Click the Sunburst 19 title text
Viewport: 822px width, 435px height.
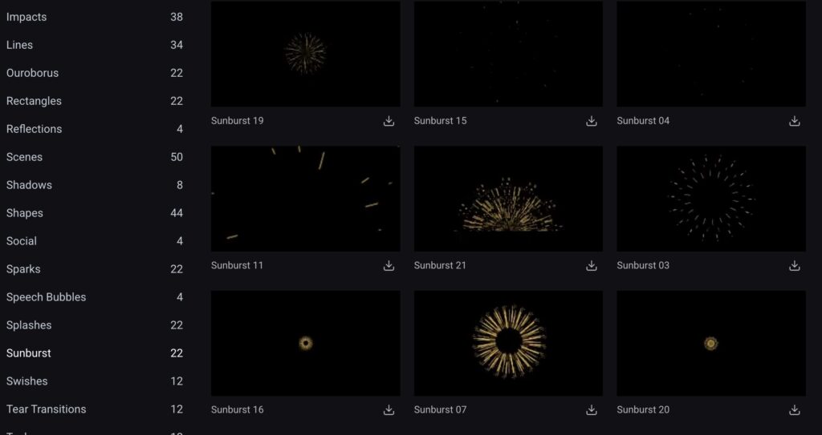[x=238, y=121]
